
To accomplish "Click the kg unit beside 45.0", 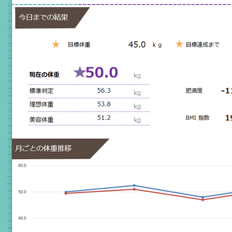I will [157, 45].
